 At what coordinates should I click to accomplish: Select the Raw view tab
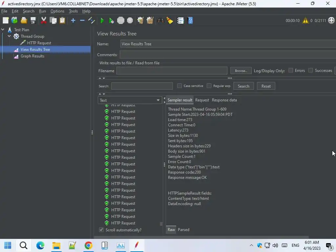171,229
